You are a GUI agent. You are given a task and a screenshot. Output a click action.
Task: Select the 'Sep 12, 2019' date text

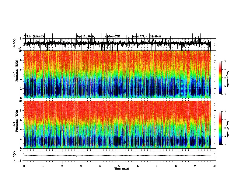(85, 36)
